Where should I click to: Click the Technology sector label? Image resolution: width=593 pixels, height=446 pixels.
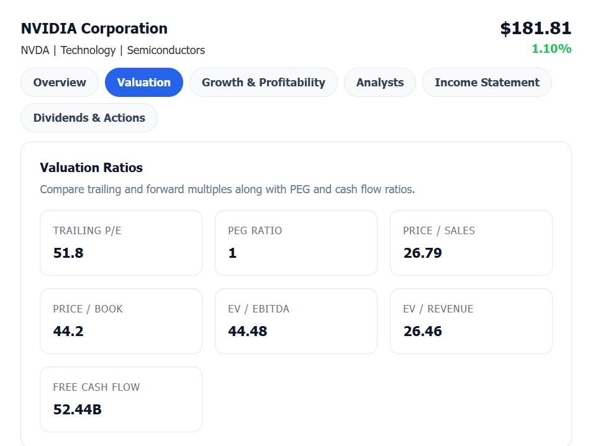[88, 50]
